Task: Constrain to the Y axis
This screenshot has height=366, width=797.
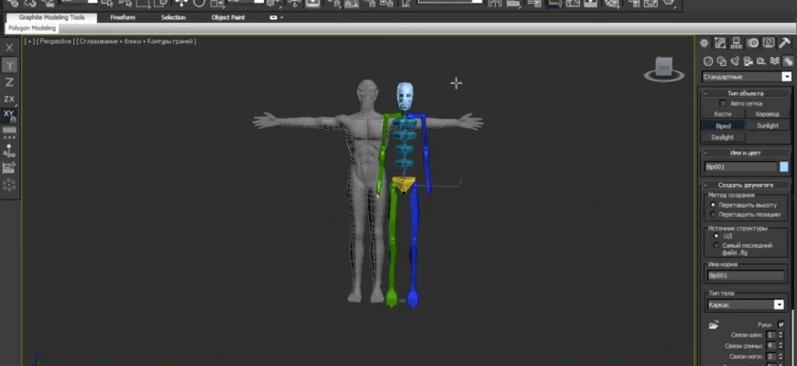Action: (9, 66)
